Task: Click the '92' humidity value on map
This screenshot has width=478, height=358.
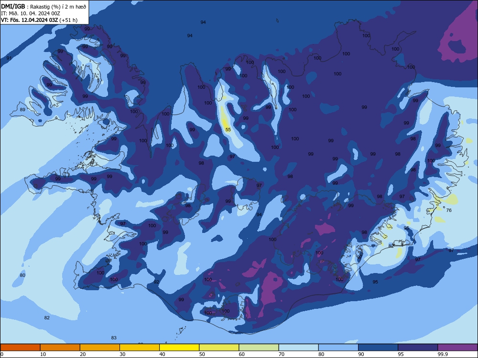Action: click(156, 282)
